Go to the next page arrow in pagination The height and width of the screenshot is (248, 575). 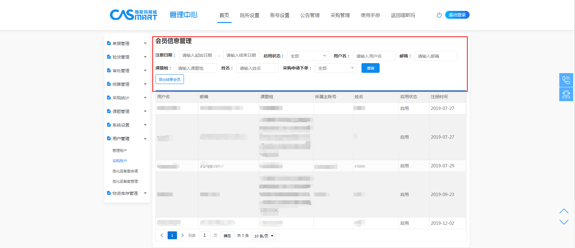point(182,235)
